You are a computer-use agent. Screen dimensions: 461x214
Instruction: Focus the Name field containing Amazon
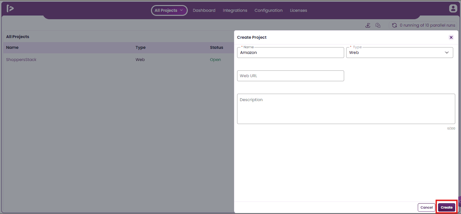click(x=290, y=53)
